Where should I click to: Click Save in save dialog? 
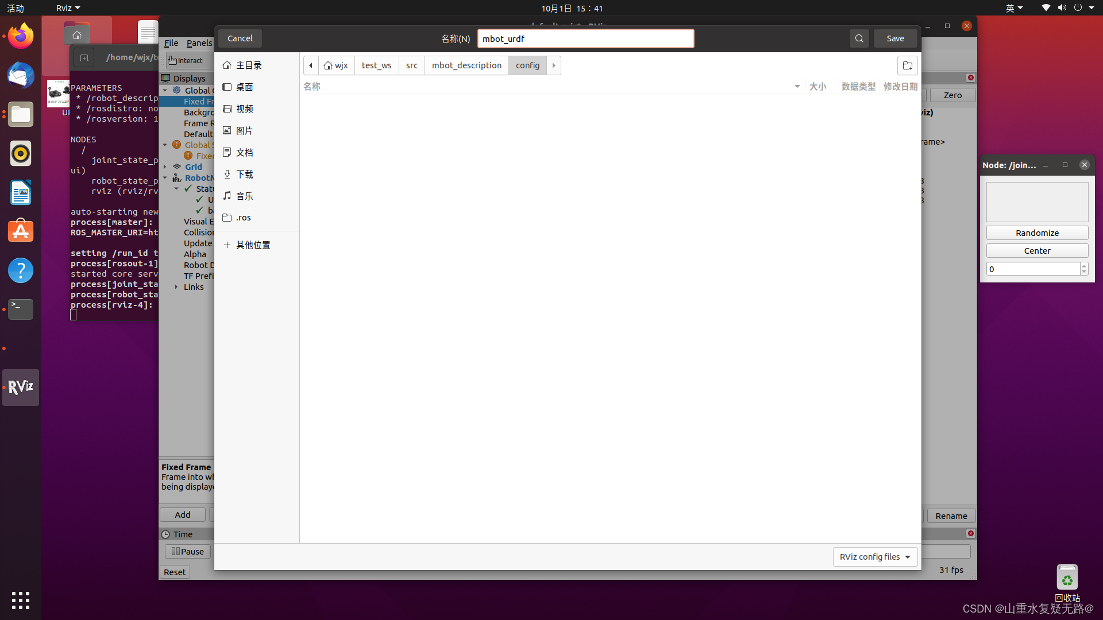tap(895, 38)
